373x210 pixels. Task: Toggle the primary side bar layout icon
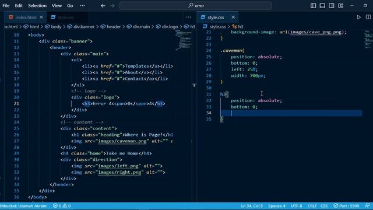[x=313, y=5]
